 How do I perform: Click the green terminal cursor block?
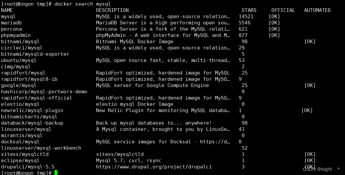[56, 173]
